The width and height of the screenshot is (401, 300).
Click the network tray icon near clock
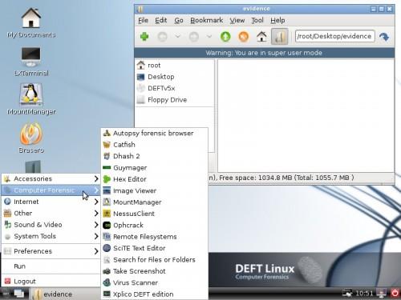click(347, 294)
